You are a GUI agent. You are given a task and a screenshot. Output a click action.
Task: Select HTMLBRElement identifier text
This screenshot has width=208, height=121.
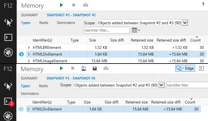(x=47, y=48)
